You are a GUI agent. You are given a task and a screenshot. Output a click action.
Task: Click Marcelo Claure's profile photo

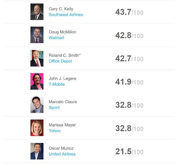pyautogui.click(x=37, y=105)
